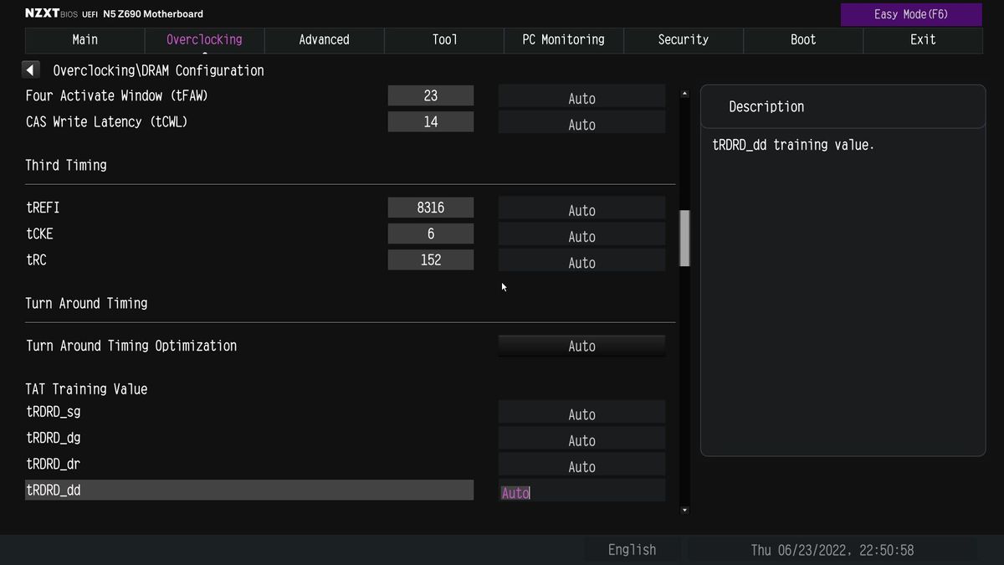Screen dimensions: 1004x565
Task: Select the Tool tab
Action: [x=444, y=39]
